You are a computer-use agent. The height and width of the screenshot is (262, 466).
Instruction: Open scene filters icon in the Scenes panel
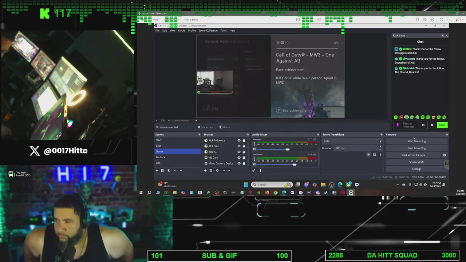pyautogui.click(x=169, y=170)
